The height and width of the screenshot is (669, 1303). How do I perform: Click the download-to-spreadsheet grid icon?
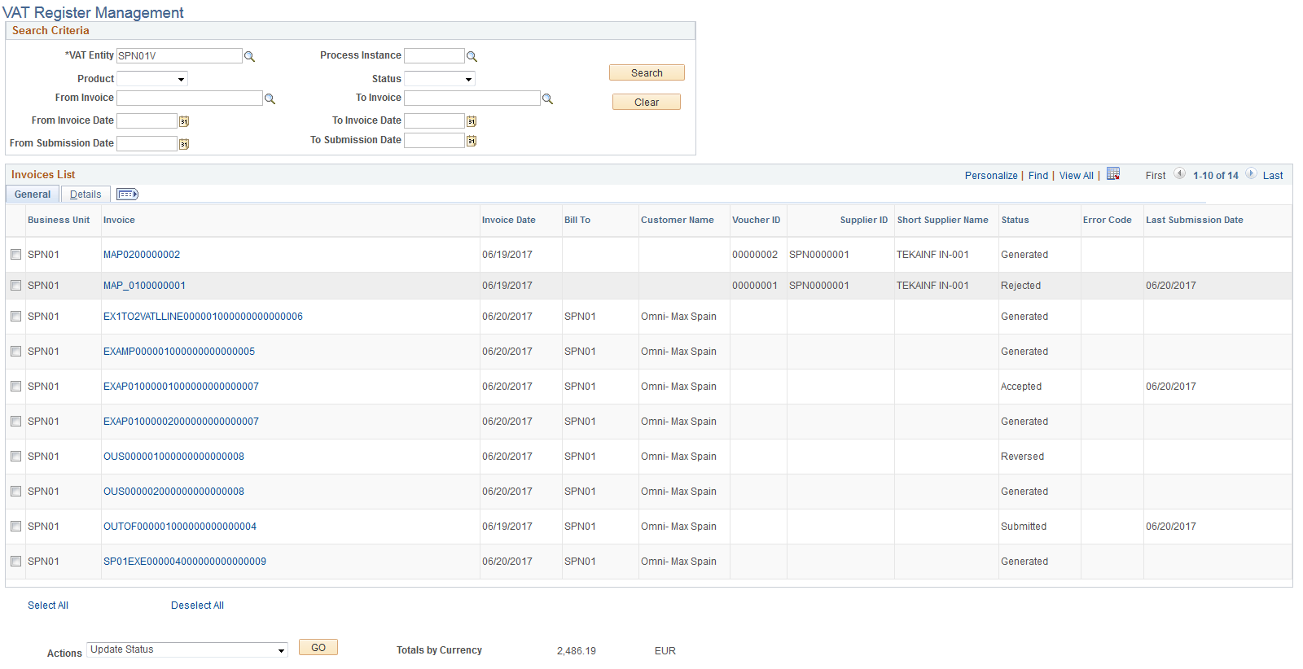tap(1113, 174)
